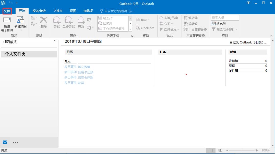Image resolution: width=275 pixels, height=154 pixels.
Task: Open the Drafts (草稿) link
Action: [x=232, y=66]
